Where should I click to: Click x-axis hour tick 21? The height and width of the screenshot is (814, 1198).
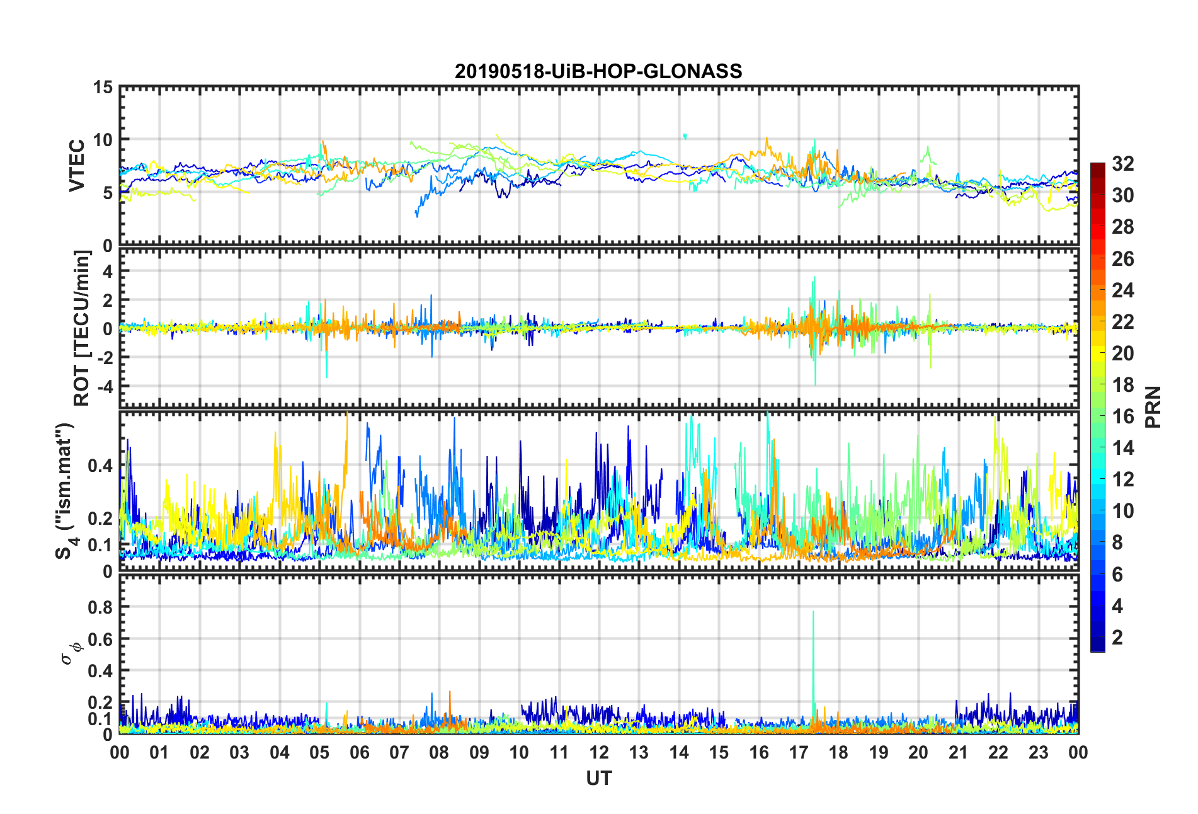click(959, 752)
